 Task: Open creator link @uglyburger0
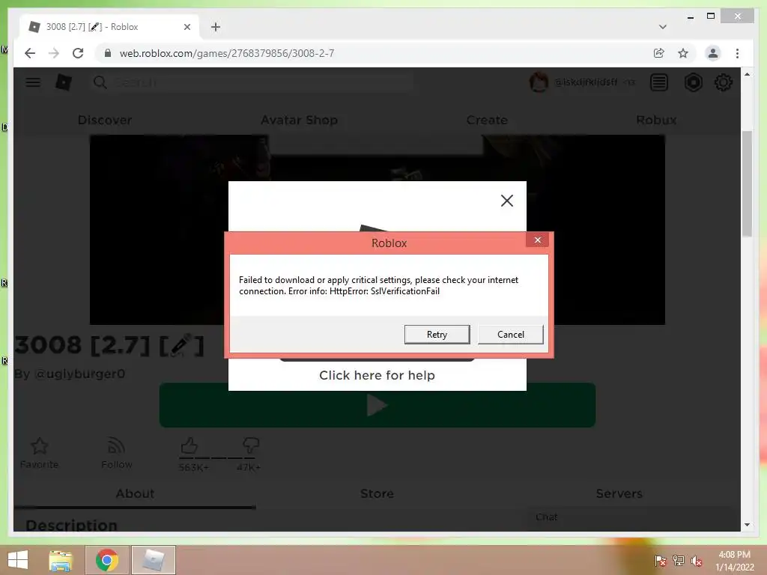point(79,374)
